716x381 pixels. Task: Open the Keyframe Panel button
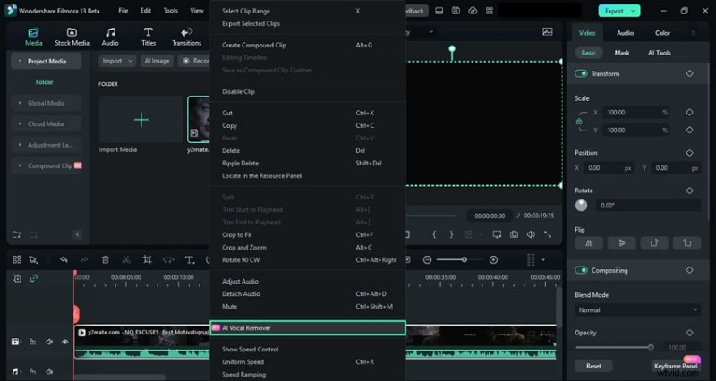pyautogui.click(x=676, y=366)
